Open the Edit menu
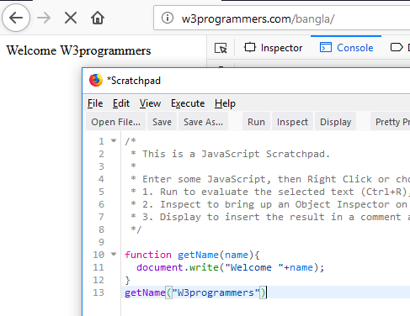 click(121, 103)
